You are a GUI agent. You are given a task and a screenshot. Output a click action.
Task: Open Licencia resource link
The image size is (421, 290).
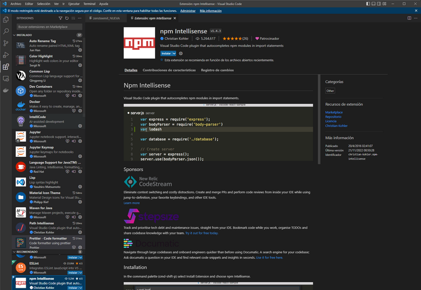tap(331, 121)
